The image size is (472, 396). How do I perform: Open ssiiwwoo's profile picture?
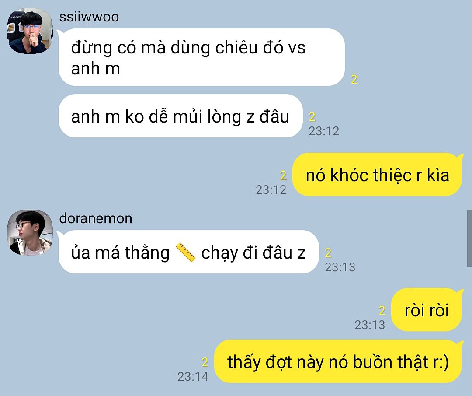(30, 31)
